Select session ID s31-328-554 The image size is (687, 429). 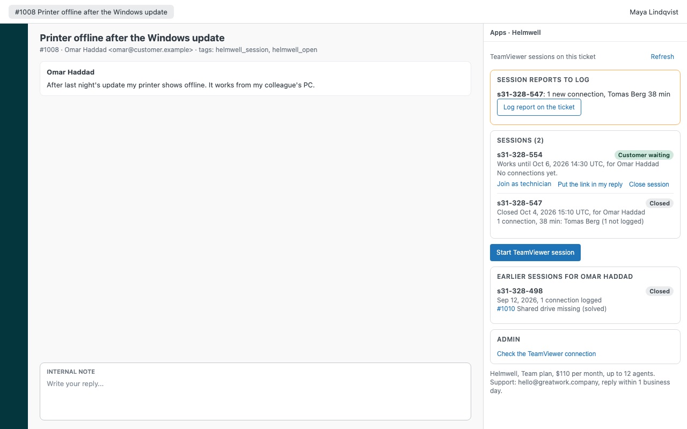point(520,155)
